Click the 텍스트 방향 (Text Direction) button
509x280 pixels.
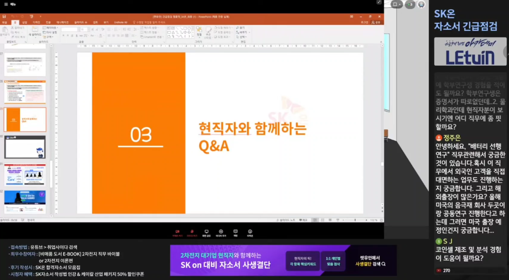point(150,28)
